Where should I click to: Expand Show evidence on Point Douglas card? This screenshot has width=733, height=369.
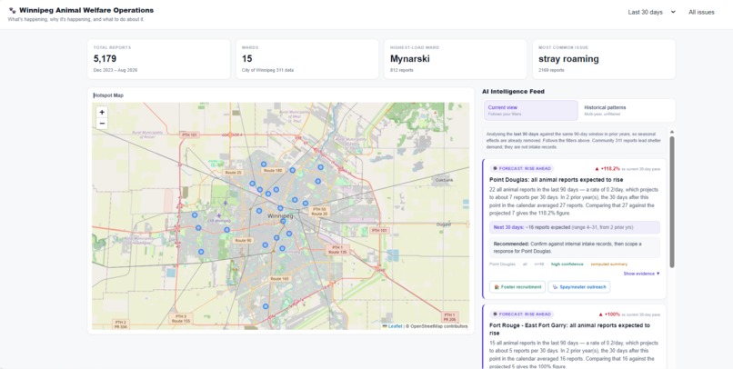641,274
